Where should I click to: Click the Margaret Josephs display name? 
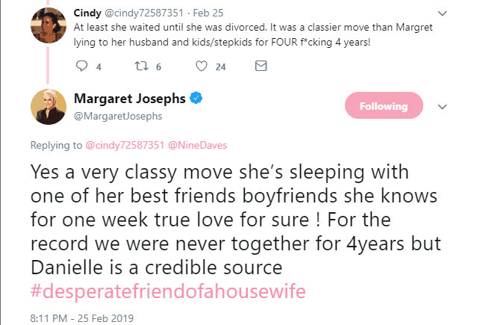(131, 99)
